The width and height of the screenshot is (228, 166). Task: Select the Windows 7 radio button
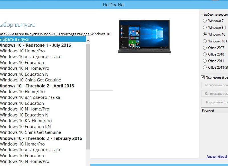205,21
